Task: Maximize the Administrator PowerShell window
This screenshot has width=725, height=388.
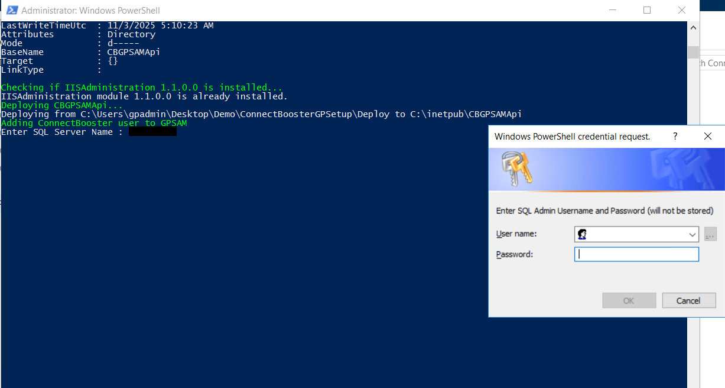Action: [647, 10]
